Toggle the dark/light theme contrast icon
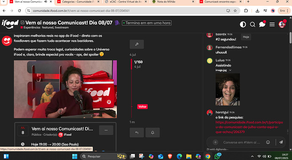The height and width of the screenshot is (160, 292). click(x=242, y=24)
